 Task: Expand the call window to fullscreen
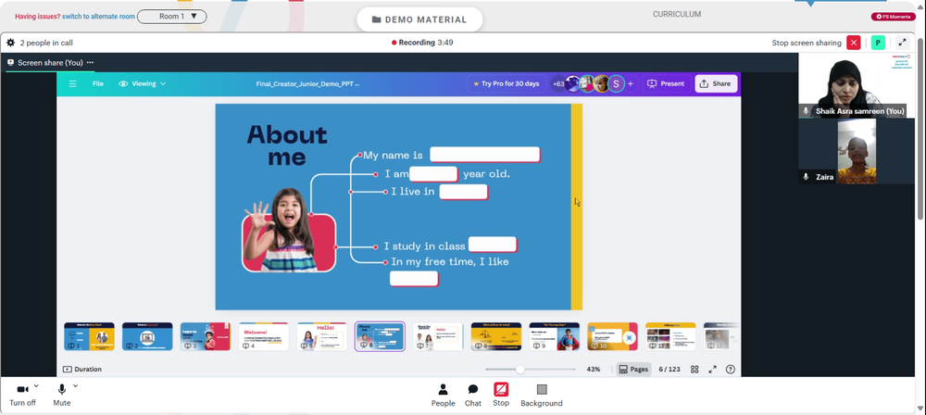pos(902,43)
